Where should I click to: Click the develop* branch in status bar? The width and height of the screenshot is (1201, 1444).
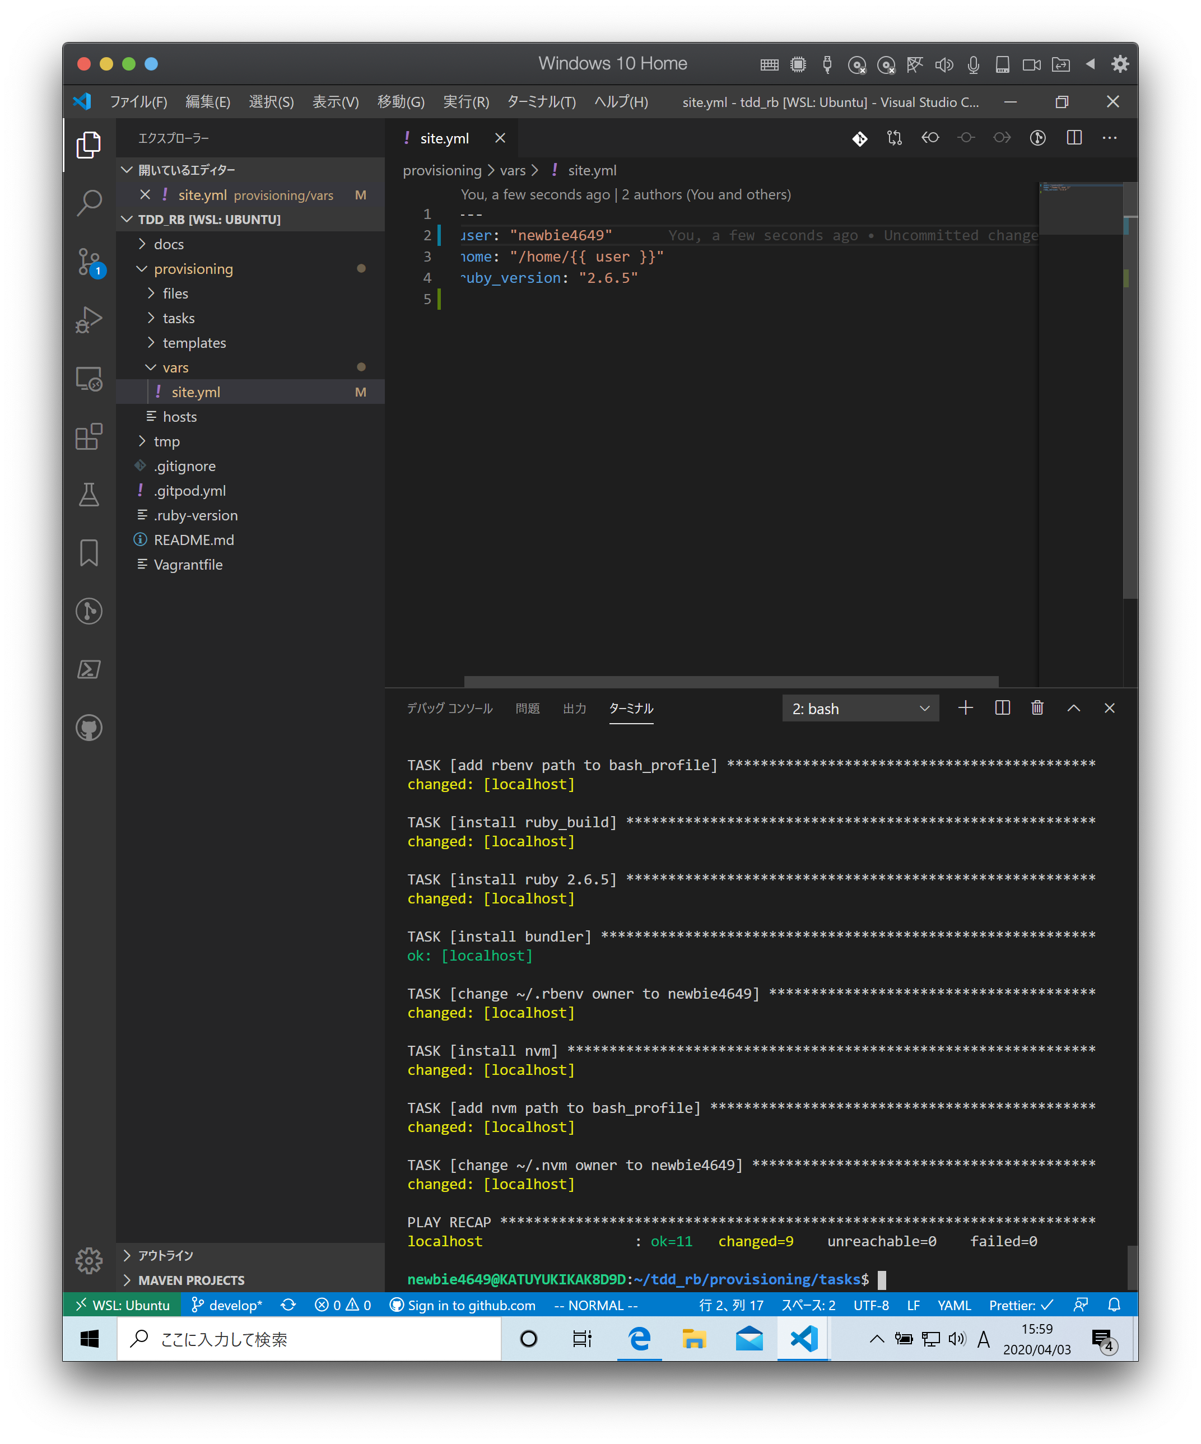click(x=227, y=1305)
